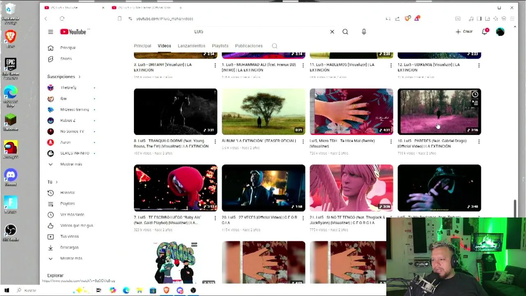Open Ibai subscription channel
526x296 pixels.
pyautogui.click(x=63, y=99)
